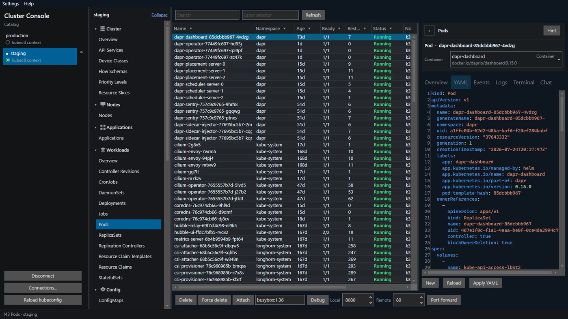This screenshot has height=319, width=568.
Task: Click the Hint button
Action: point(552,31)
